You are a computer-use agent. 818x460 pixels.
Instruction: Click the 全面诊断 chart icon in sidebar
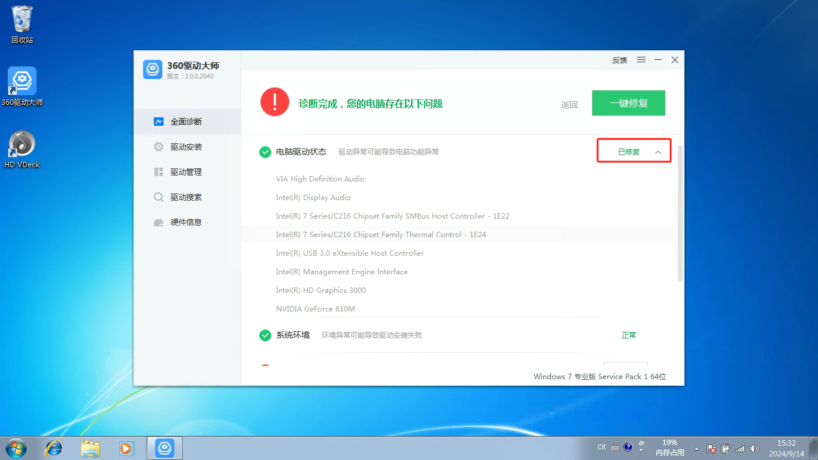click(x=159, y=122)
